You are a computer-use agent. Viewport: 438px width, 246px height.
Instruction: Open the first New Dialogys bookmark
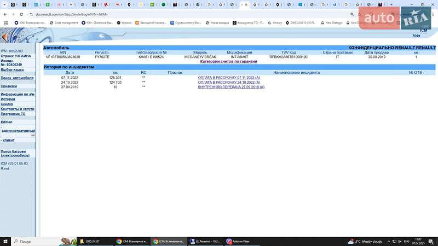[332, 23]
